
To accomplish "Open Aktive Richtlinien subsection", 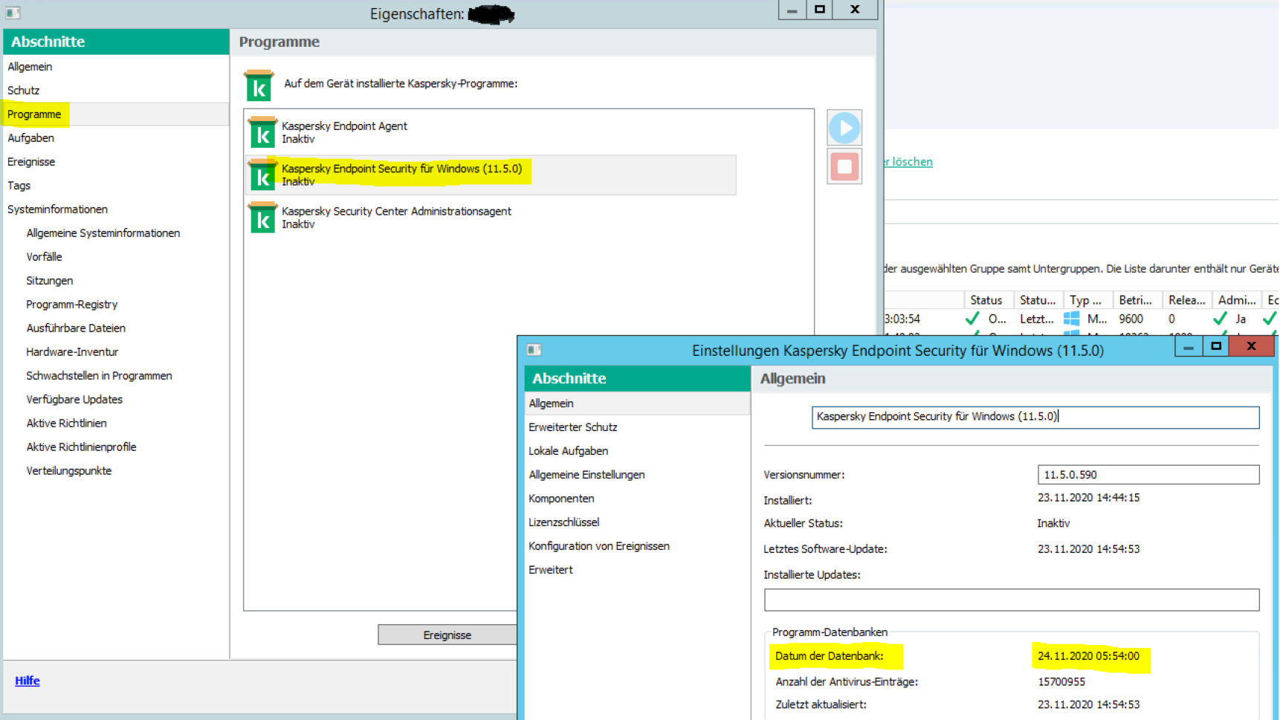I will coord(66,424).
